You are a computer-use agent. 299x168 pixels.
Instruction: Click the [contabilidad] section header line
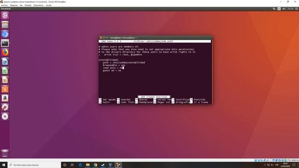pos(108,60)
